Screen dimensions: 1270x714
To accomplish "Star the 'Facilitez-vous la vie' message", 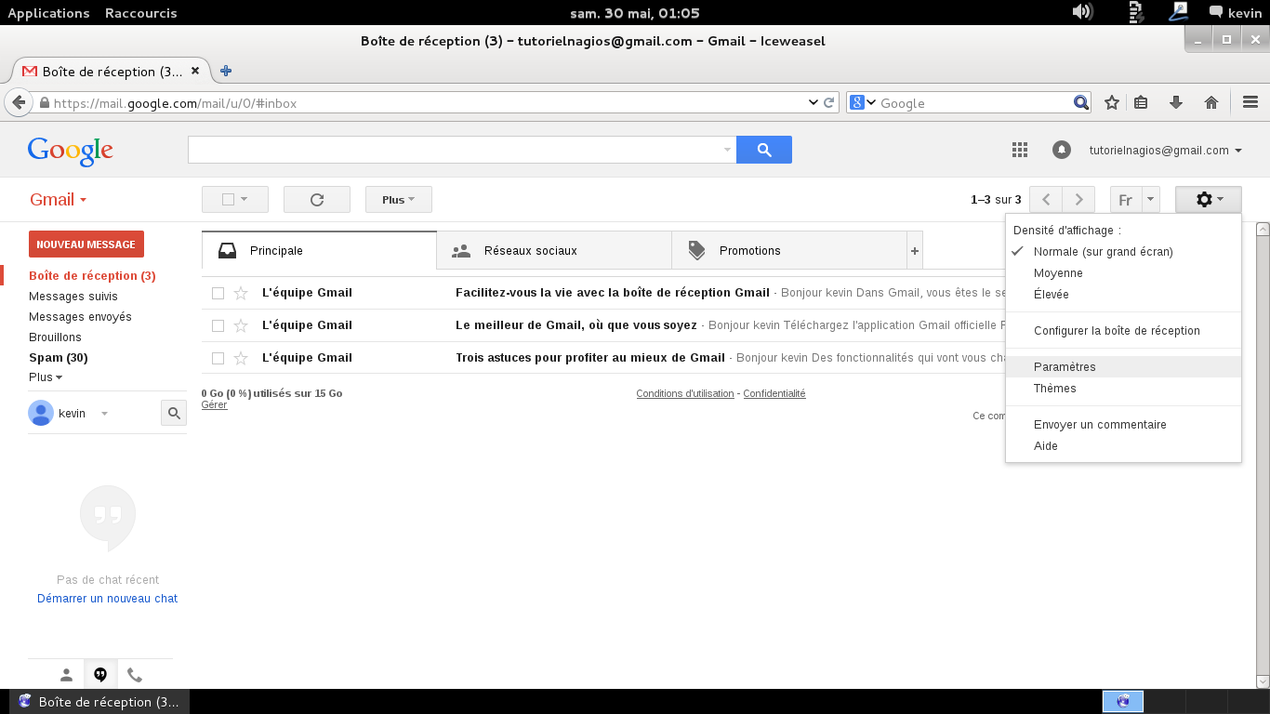I will [x=241, y=293].
